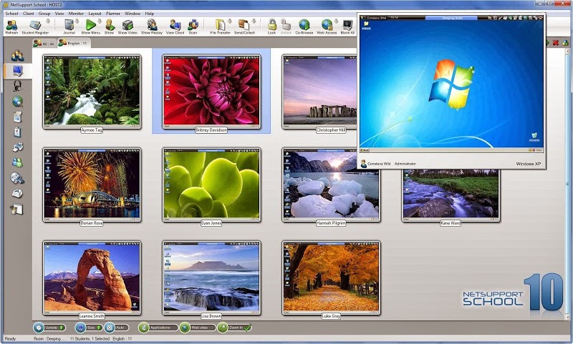Click the Unlock toolbar icon
The height and width of the screenshot is (344, 573).
coord(286,26)
